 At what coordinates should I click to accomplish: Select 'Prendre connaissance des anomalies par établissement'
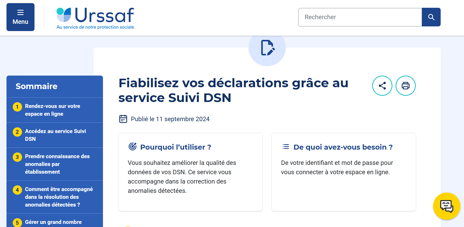[x=57, y=164]
